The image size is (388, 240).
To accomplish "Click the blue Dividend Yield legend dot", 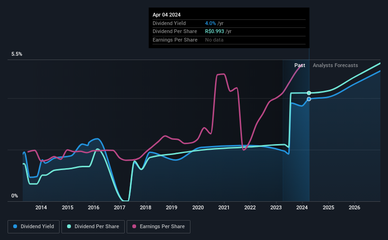I will tap(15, 226).
